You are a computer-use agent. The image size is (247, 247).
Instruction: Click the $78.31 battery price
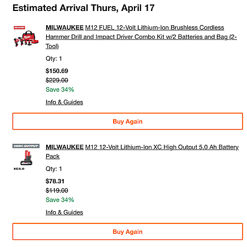[x=55, y=181]
